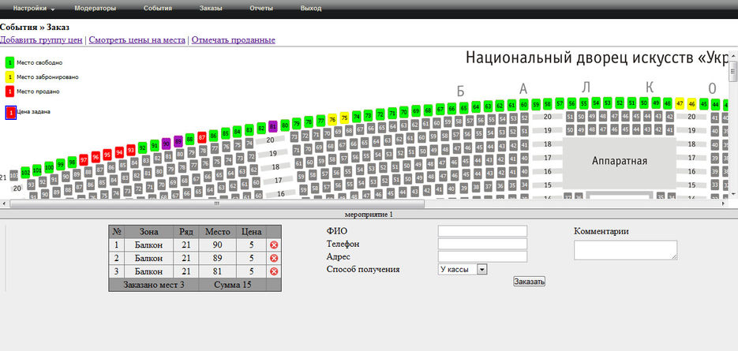Viewport: 738px width, 351px height.
Task: Open the Добавить группу цен link
Action: (x=42, y=39)
